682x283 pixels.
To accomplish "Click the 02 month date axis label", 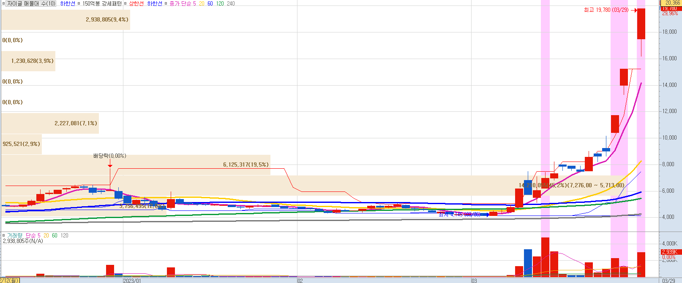I will [300, 280].
